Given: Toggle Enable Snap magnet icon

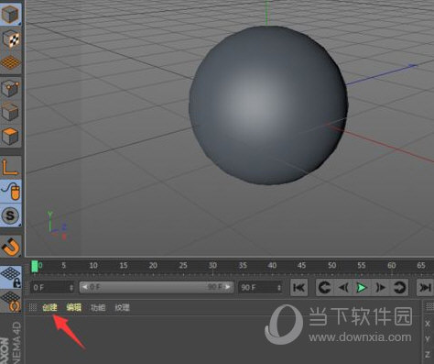Looking at the screenshot, I should [x=11, y=247].
